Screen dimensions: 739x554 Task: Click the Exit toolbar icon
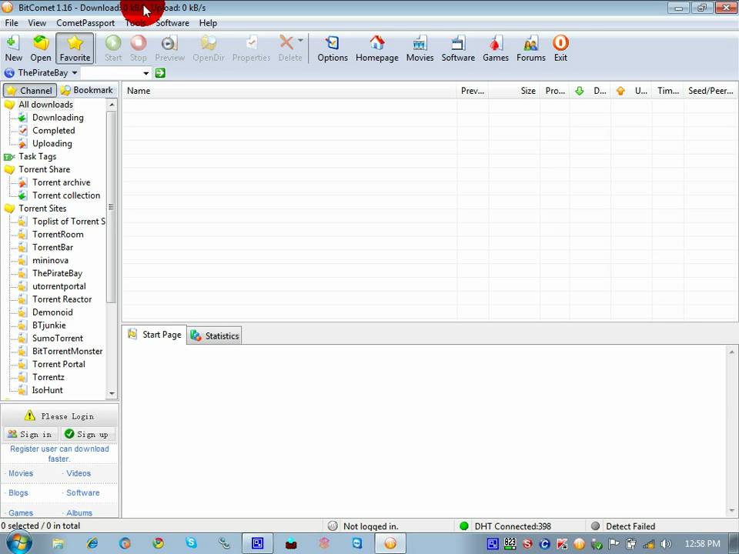(560, 48)
